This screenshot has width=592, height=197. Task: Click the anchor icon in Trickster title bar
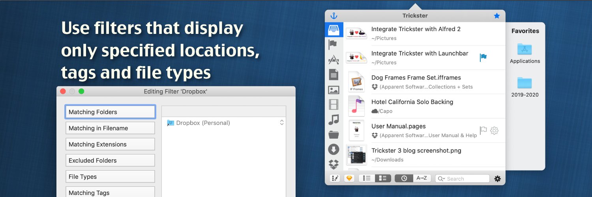334,16
